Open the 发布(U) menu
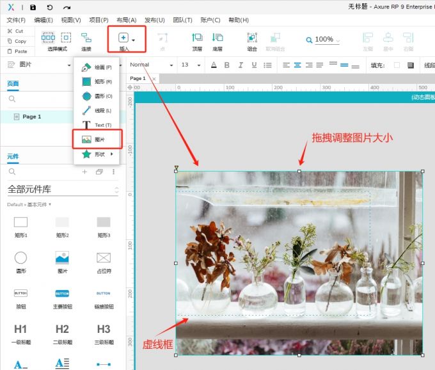Viewport: 435px width, 370px height. (155, 20)
